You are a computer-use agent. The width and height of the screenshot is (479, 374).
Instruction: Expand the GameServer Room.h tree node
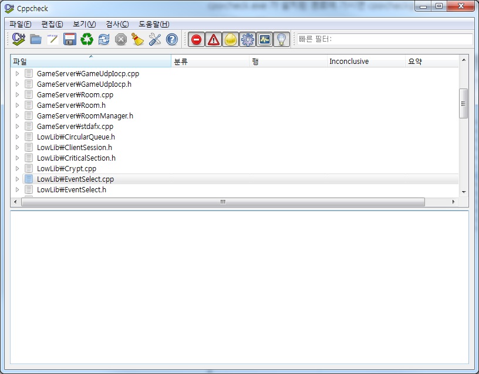click(18, 106)
